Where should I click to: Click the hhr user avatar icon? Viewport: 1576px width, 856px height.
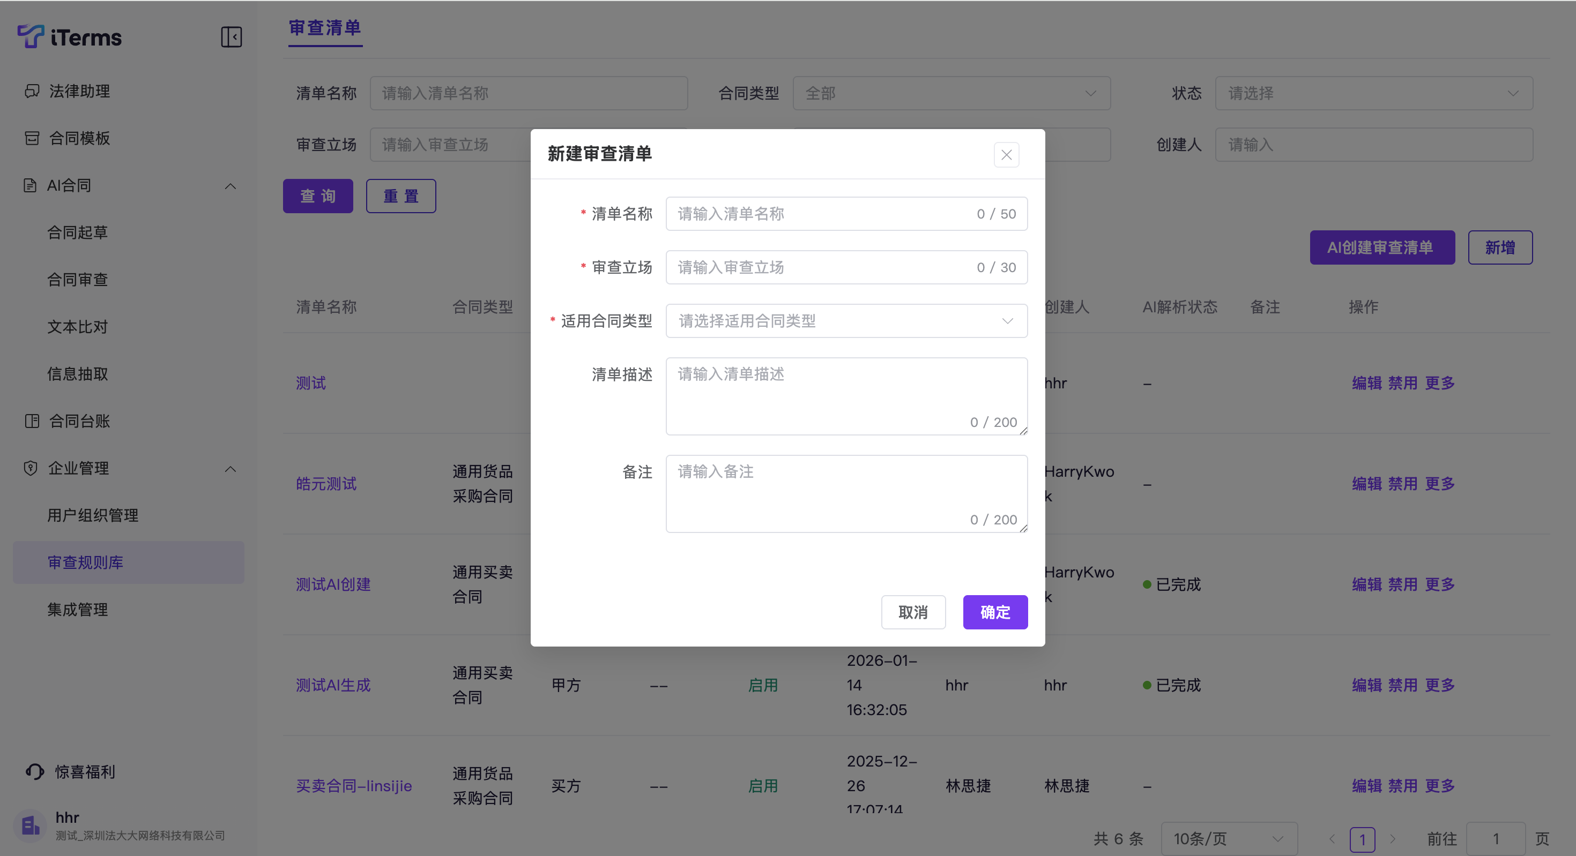[30, 825]
